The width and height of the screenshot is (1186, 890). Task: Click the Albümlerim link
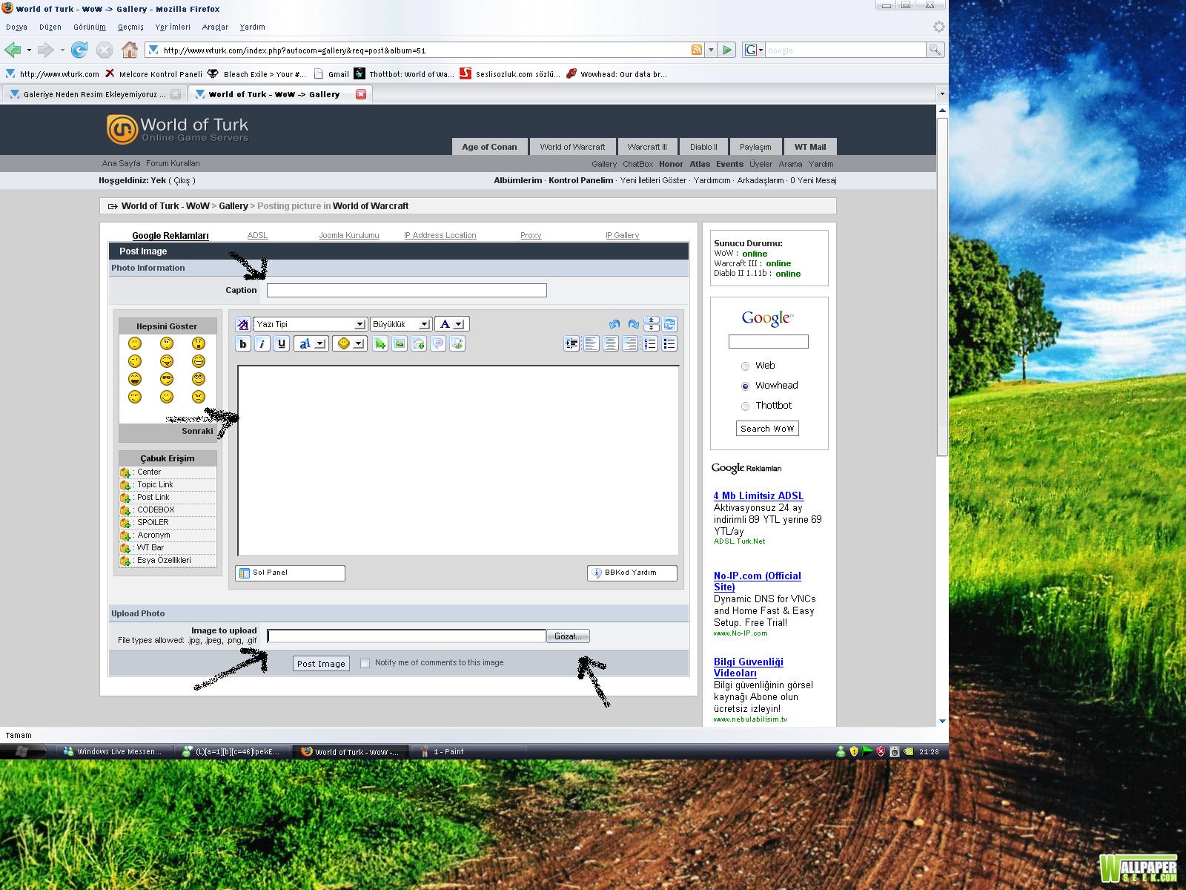518,180
